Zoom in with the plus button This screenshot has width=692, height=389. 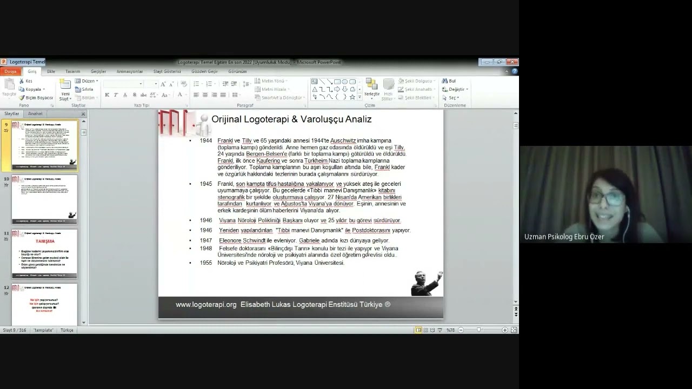point(505,330)
